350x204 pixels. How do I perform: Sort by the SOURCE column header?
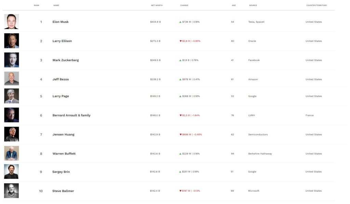click(x=253, y=5)
